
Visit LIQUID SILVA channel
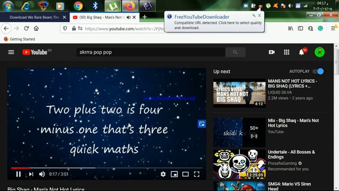point(280,92)
